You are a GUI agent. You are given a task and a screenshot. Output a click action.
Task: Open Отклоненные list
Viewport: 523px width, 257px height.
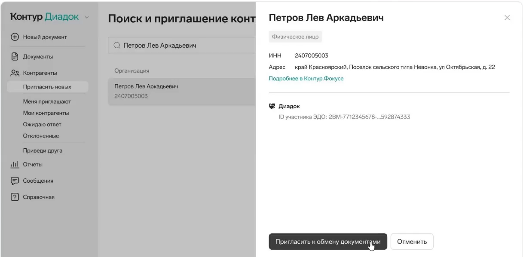tap(41, 136)
